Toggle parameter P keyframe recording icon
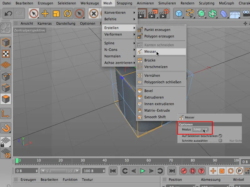Screen dimensions: 250x187 tap(239, 171)
